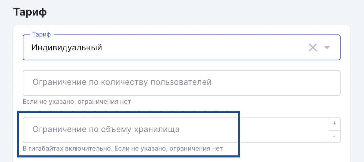Click hint text under the user limit field

pyautogui.click(x=77, y=102)
